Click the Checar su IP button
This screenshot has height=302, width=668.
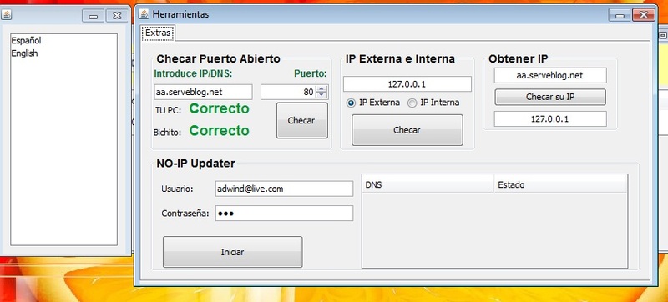550,97
